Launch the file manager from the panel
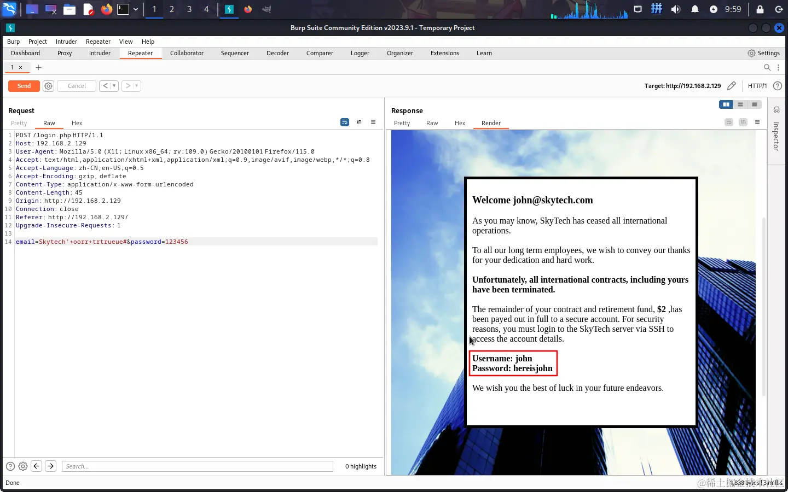The height and width of the screenshot is (492, 788). [x=69, y=9]
